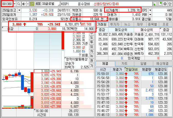
Task: Click the 외 side button
Action: [x=92, y=47]
